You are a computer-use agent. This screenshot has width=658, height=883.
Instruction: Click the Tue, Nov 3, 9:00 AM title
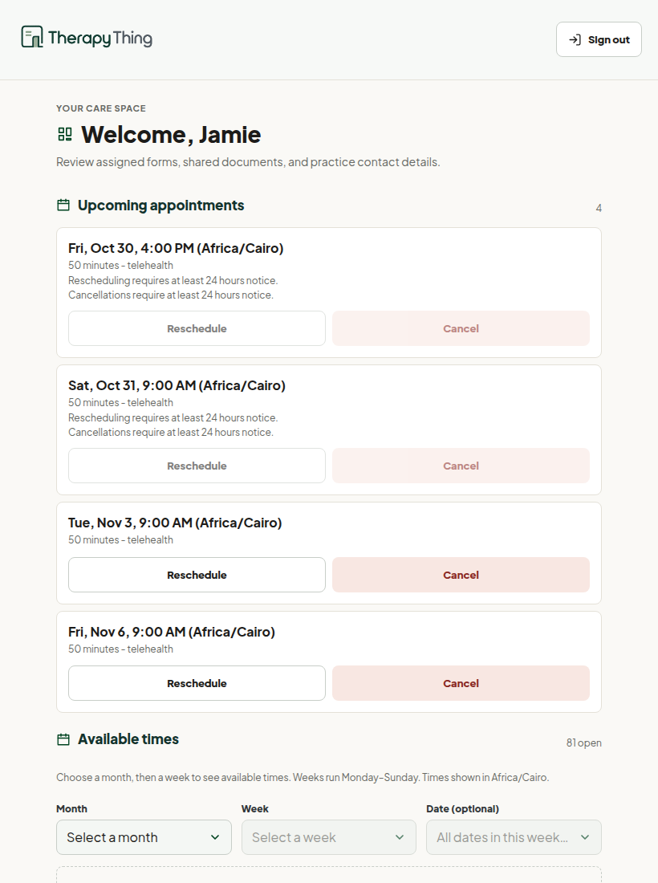tap(175, 523)
